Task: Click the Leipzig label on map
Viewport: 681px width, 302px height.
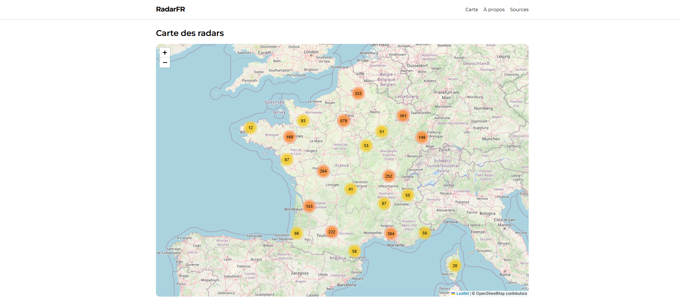Action: [x=503, y=56]
